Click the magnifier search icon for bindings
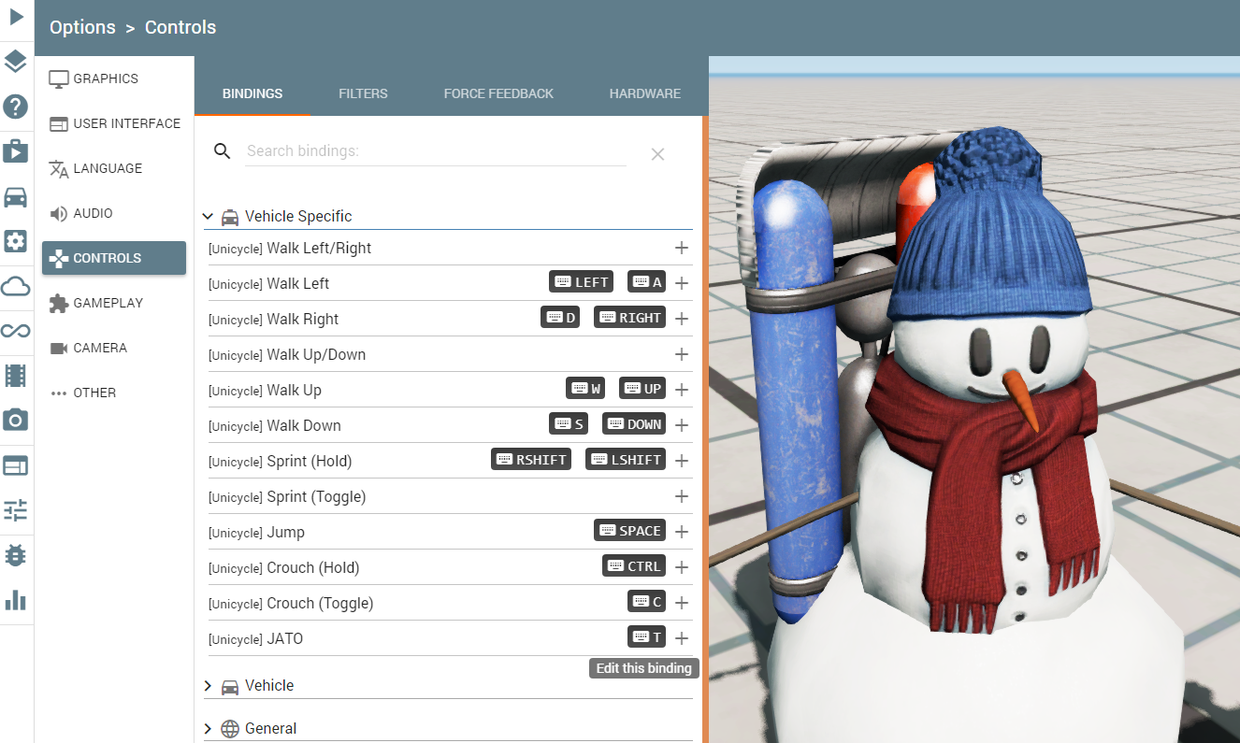 (x=223, y=151)
